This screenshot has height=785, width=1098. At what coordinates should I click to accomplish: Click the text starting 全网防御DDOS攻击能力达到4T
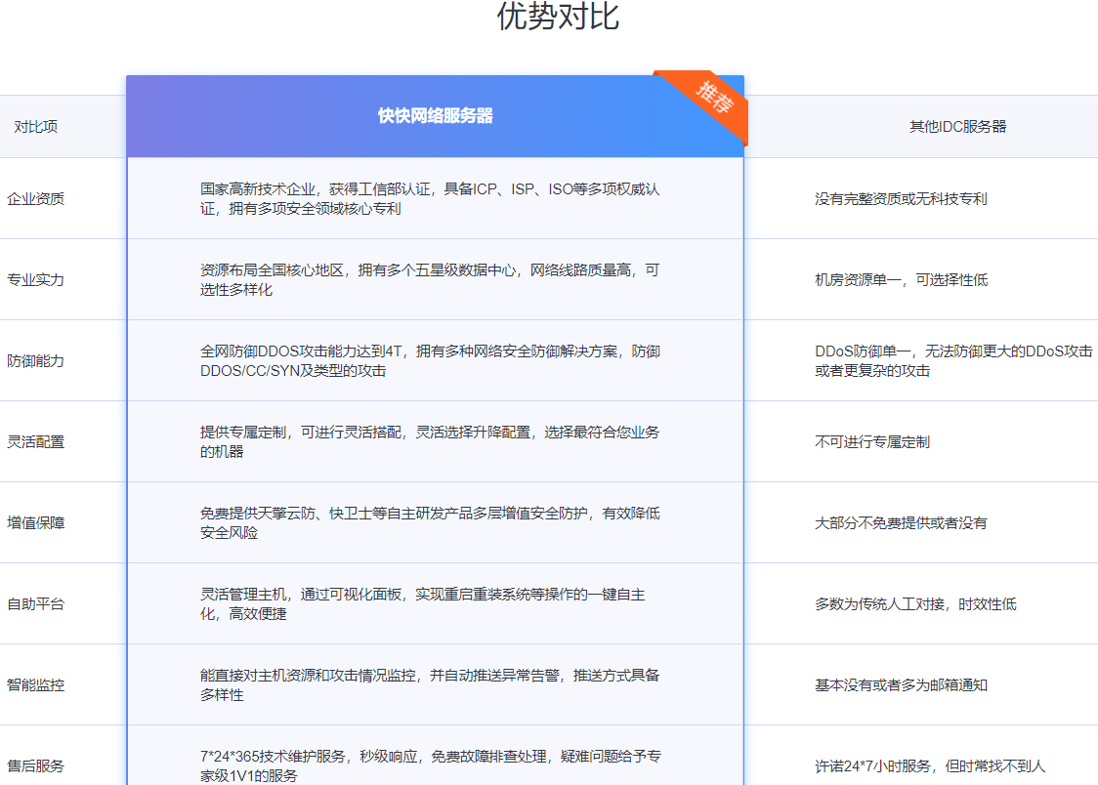(430, 361)
